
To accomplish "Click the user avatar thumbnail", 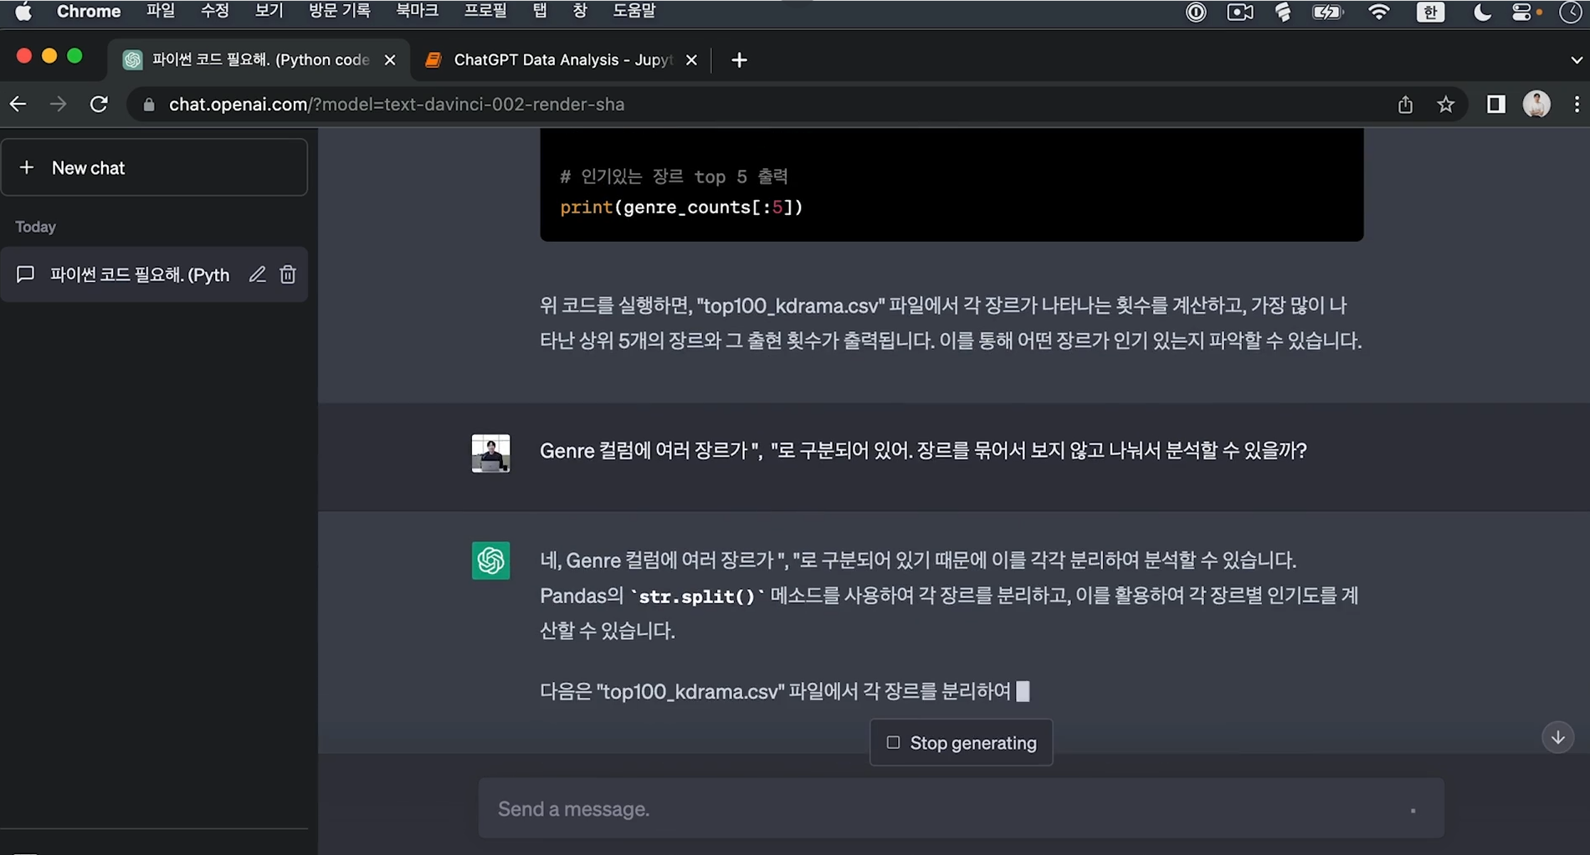I will click(491, 453).
